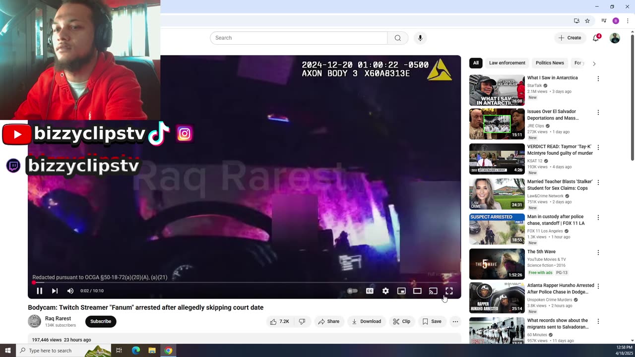
Task: Subscribe to Raq Rarest
Action: click(101, 321)
